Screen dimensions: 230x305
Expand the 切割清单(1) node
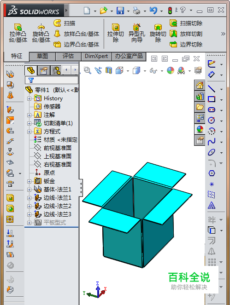29,123
